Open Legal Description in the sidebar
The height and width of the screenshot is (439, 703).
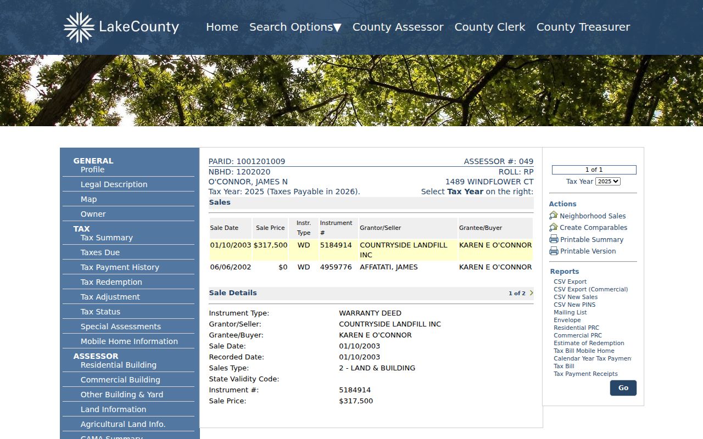click(114, 184)
